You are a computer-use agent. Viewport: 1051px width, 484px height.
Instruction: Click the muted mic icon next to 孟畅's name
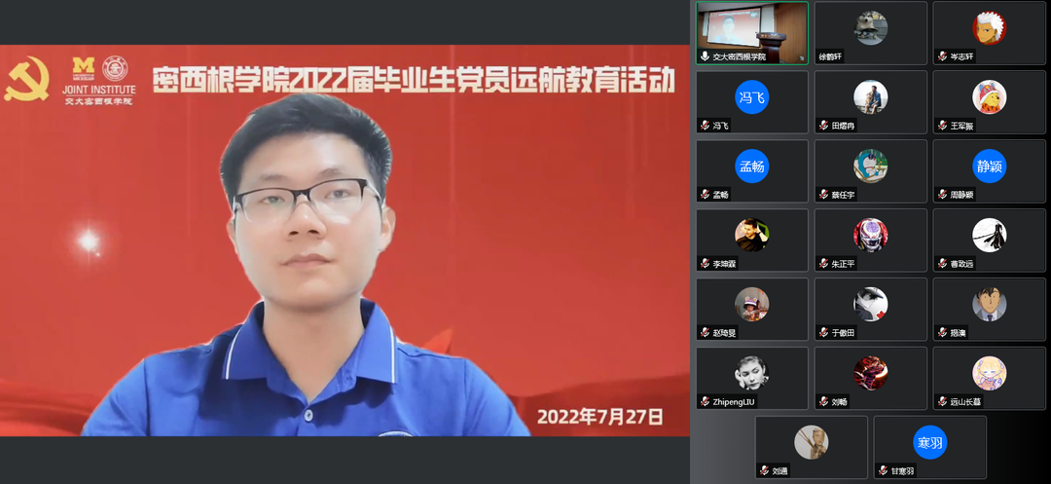(706, 195)
